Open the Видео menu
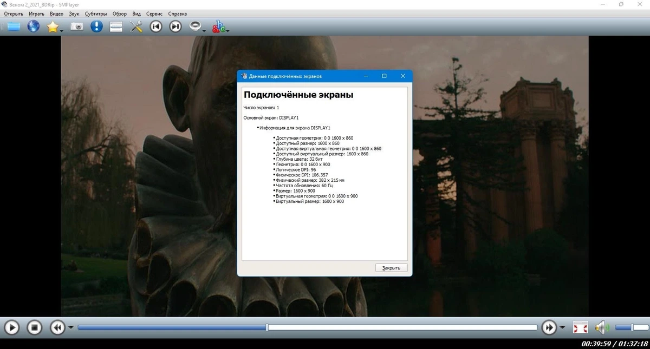The height and width of the screenshot is (349, 650). (56, 14)
